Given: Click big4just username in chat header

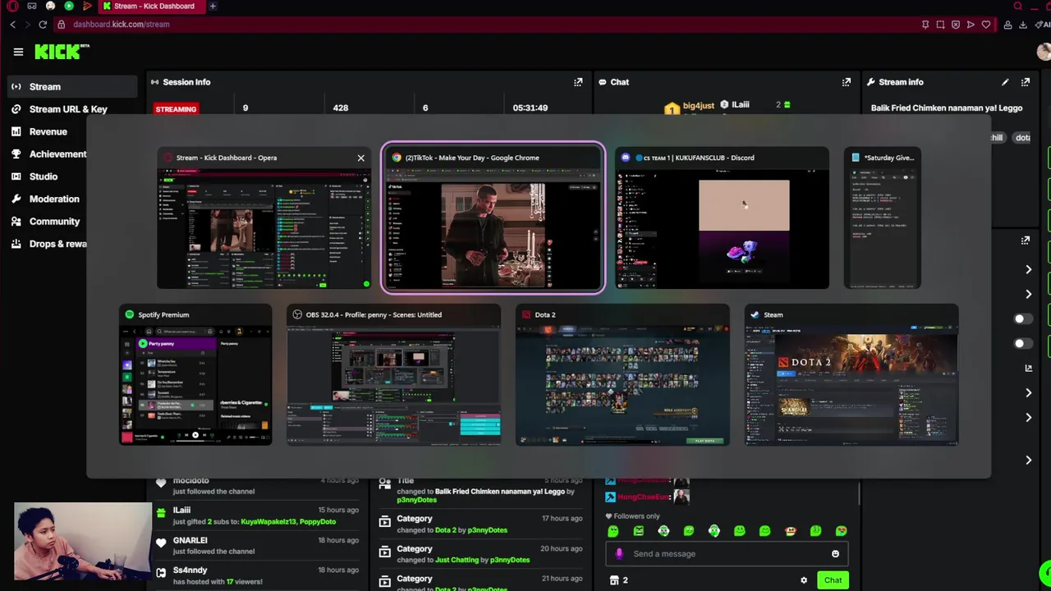Looking at the screenshot, I should 698,106.
